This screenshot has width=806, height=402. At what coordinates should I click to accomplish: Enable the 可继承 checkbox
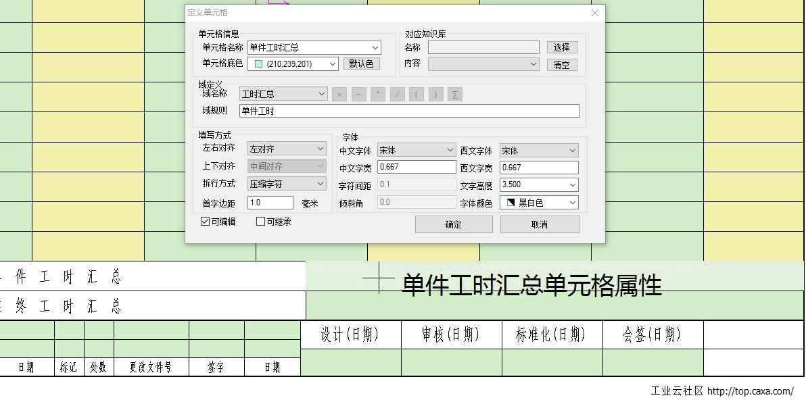coord(261,222)
